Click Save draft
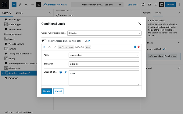The image size is (183, 114). point(132,5)
